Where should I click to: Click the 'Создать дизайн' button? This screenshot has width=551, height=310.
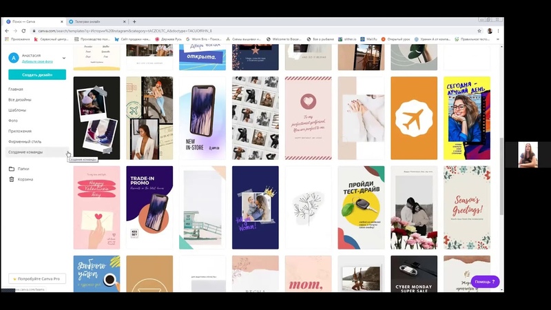click(x=37, y=74)
